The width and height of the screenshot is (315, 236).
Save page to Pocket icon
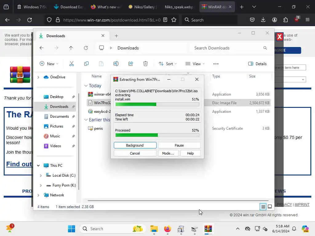(252, 20)
